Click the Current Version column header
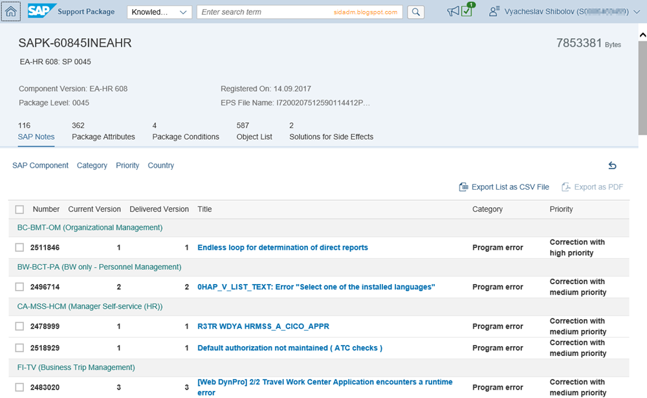647x398 pixels. [94, 209]
